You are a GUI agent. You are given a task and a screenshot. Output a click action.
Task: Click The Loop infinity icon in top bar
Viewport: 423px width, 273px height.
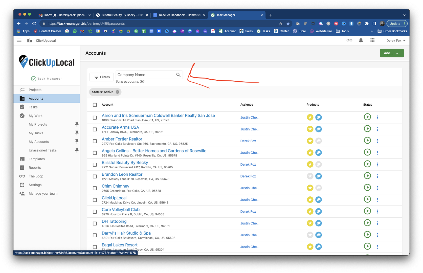pos(349,40)
